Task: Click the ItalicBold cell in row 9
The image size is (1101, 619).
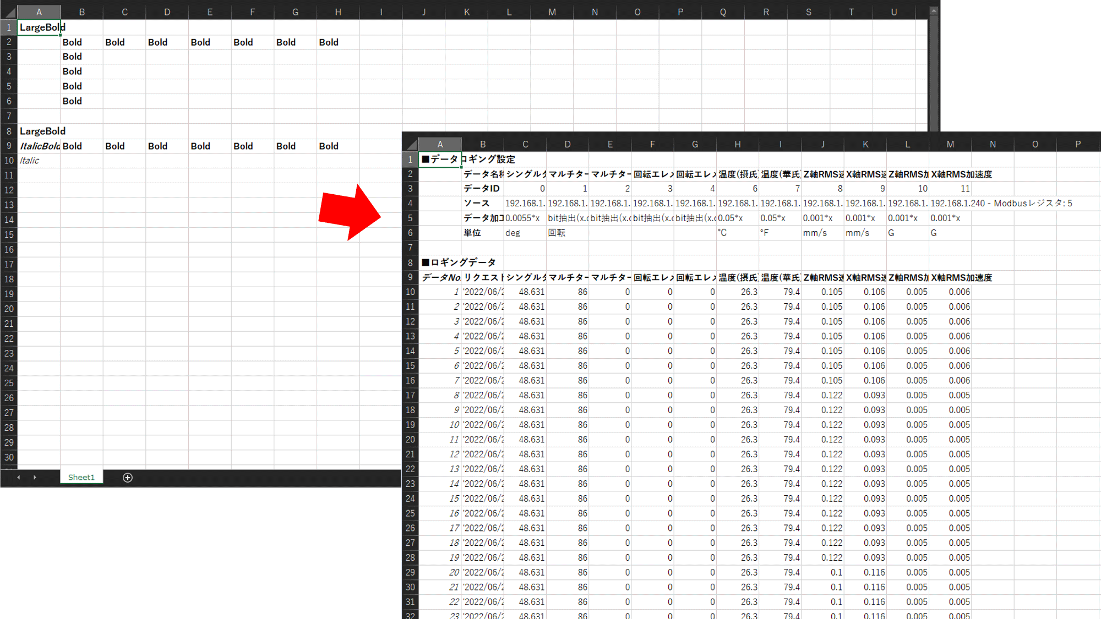Action: tap(39, 146)
